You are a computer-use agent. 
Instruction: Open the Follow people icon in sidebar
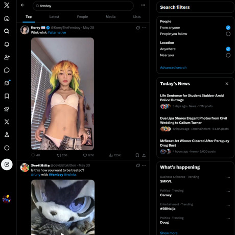click(x=7, y=57)
